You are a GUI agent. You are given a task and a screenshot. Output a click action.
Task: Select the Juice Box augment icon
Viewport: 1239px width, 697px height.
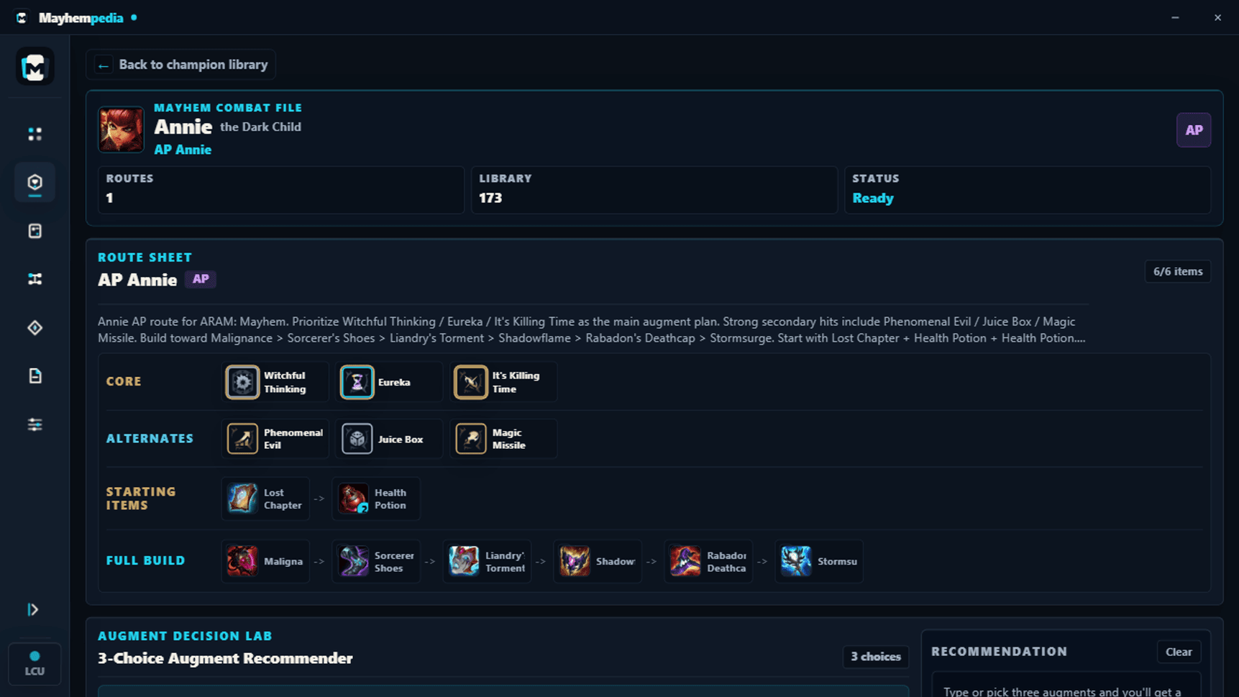357,439
